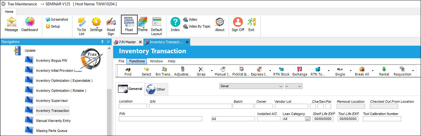
Task: Click the Exit icon
Action: (x=251, y=24)
